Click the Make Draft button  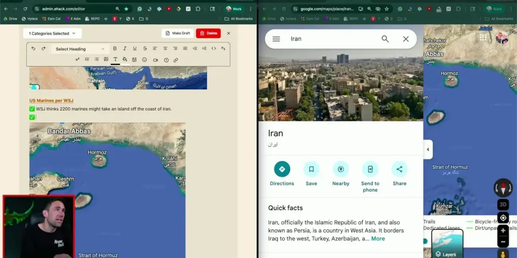coord(177,34)
